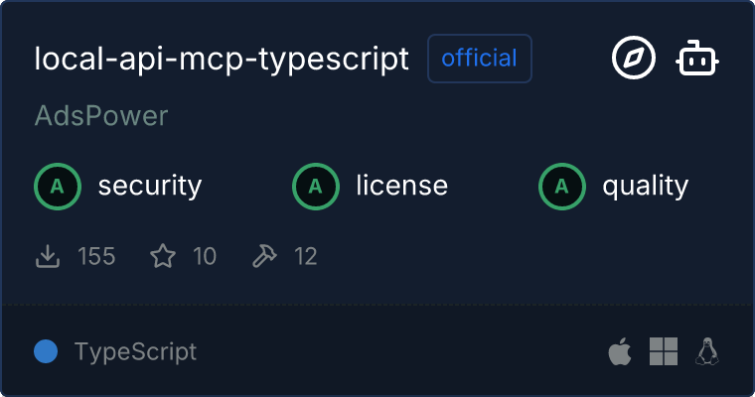Click the hammer tools icon
755x397 pixels.
(264, 257)
